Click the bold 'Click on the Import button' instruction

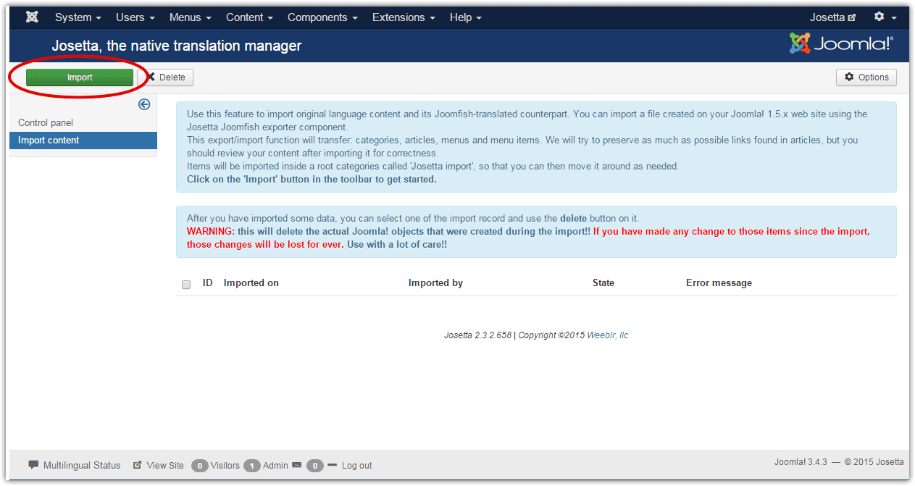point(312,179)
